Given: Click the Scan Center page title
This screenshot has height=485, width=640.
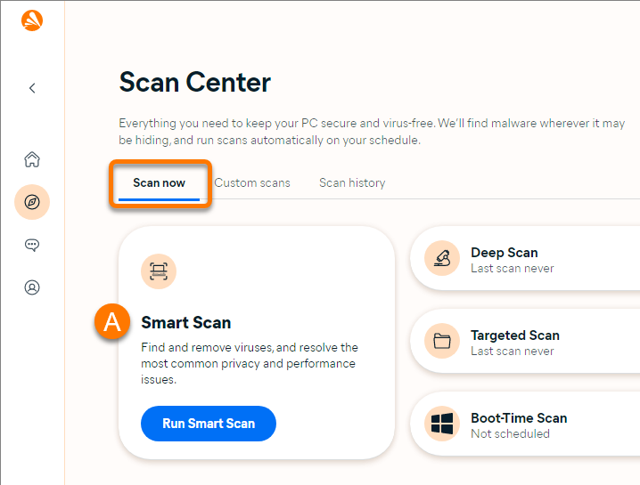Looking at the screenshot, I should [x=194, y=83].
